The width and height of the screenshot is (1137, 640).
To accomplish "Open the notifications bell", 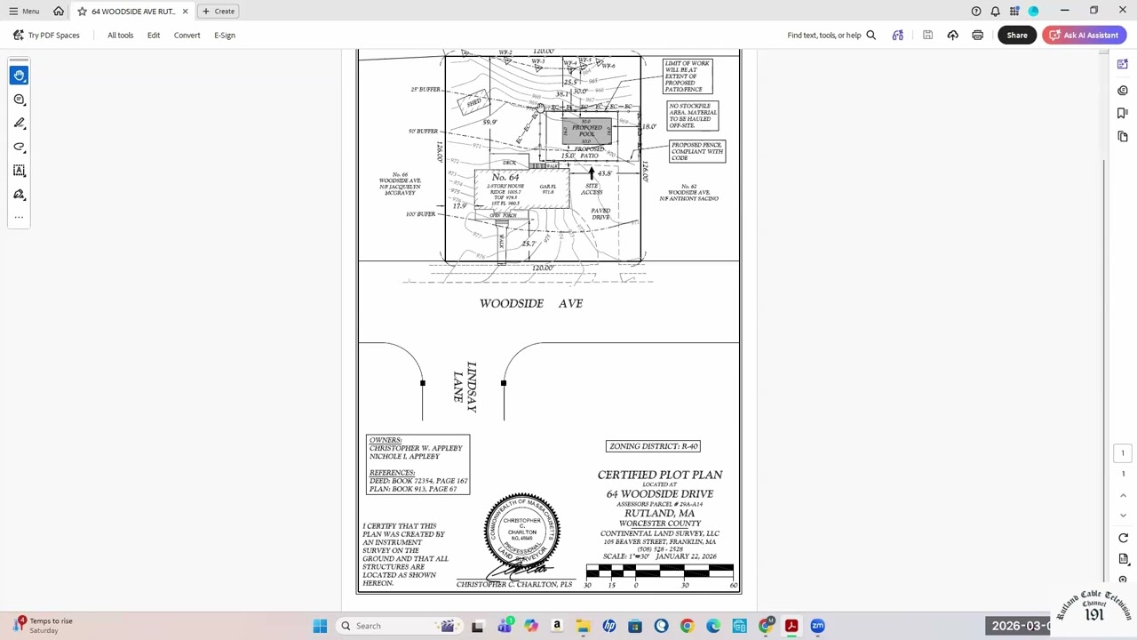I will tap(996, 12).
